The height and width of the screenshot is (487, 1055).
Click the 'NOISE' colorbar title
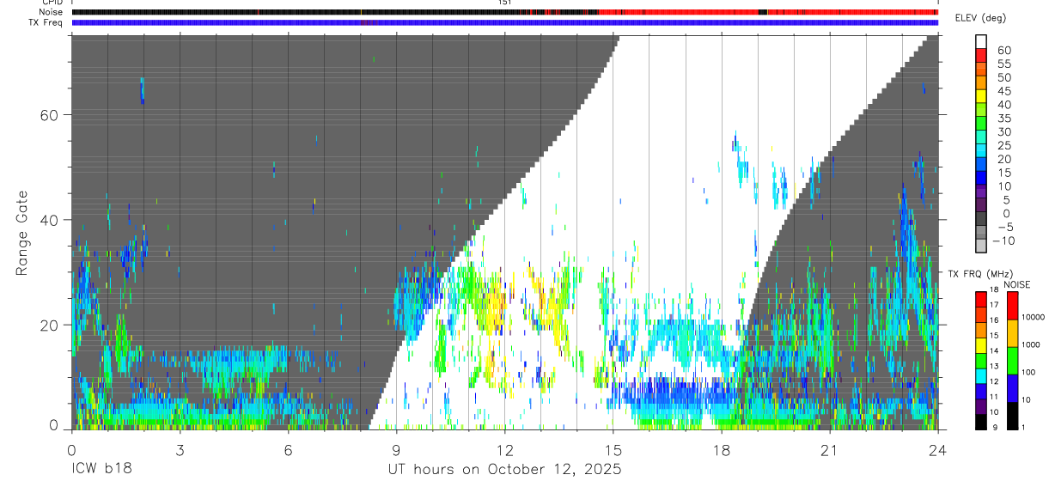click(1017, 284)
